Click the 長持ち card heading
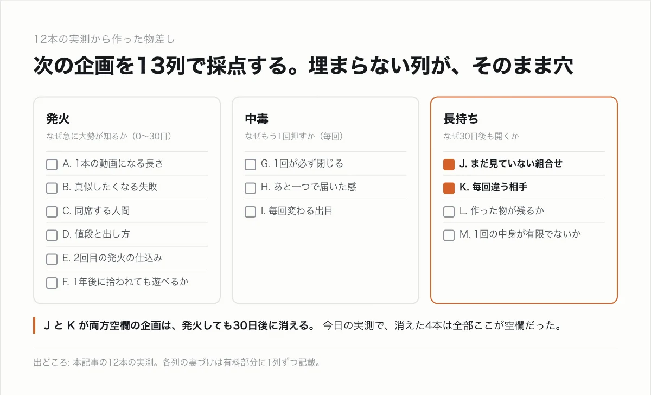This screenshot has width=651, height=396. (x=461, y=119)
